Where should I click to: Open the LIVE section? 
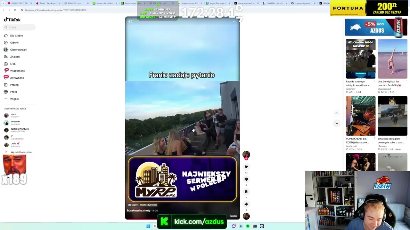point(10,64)
